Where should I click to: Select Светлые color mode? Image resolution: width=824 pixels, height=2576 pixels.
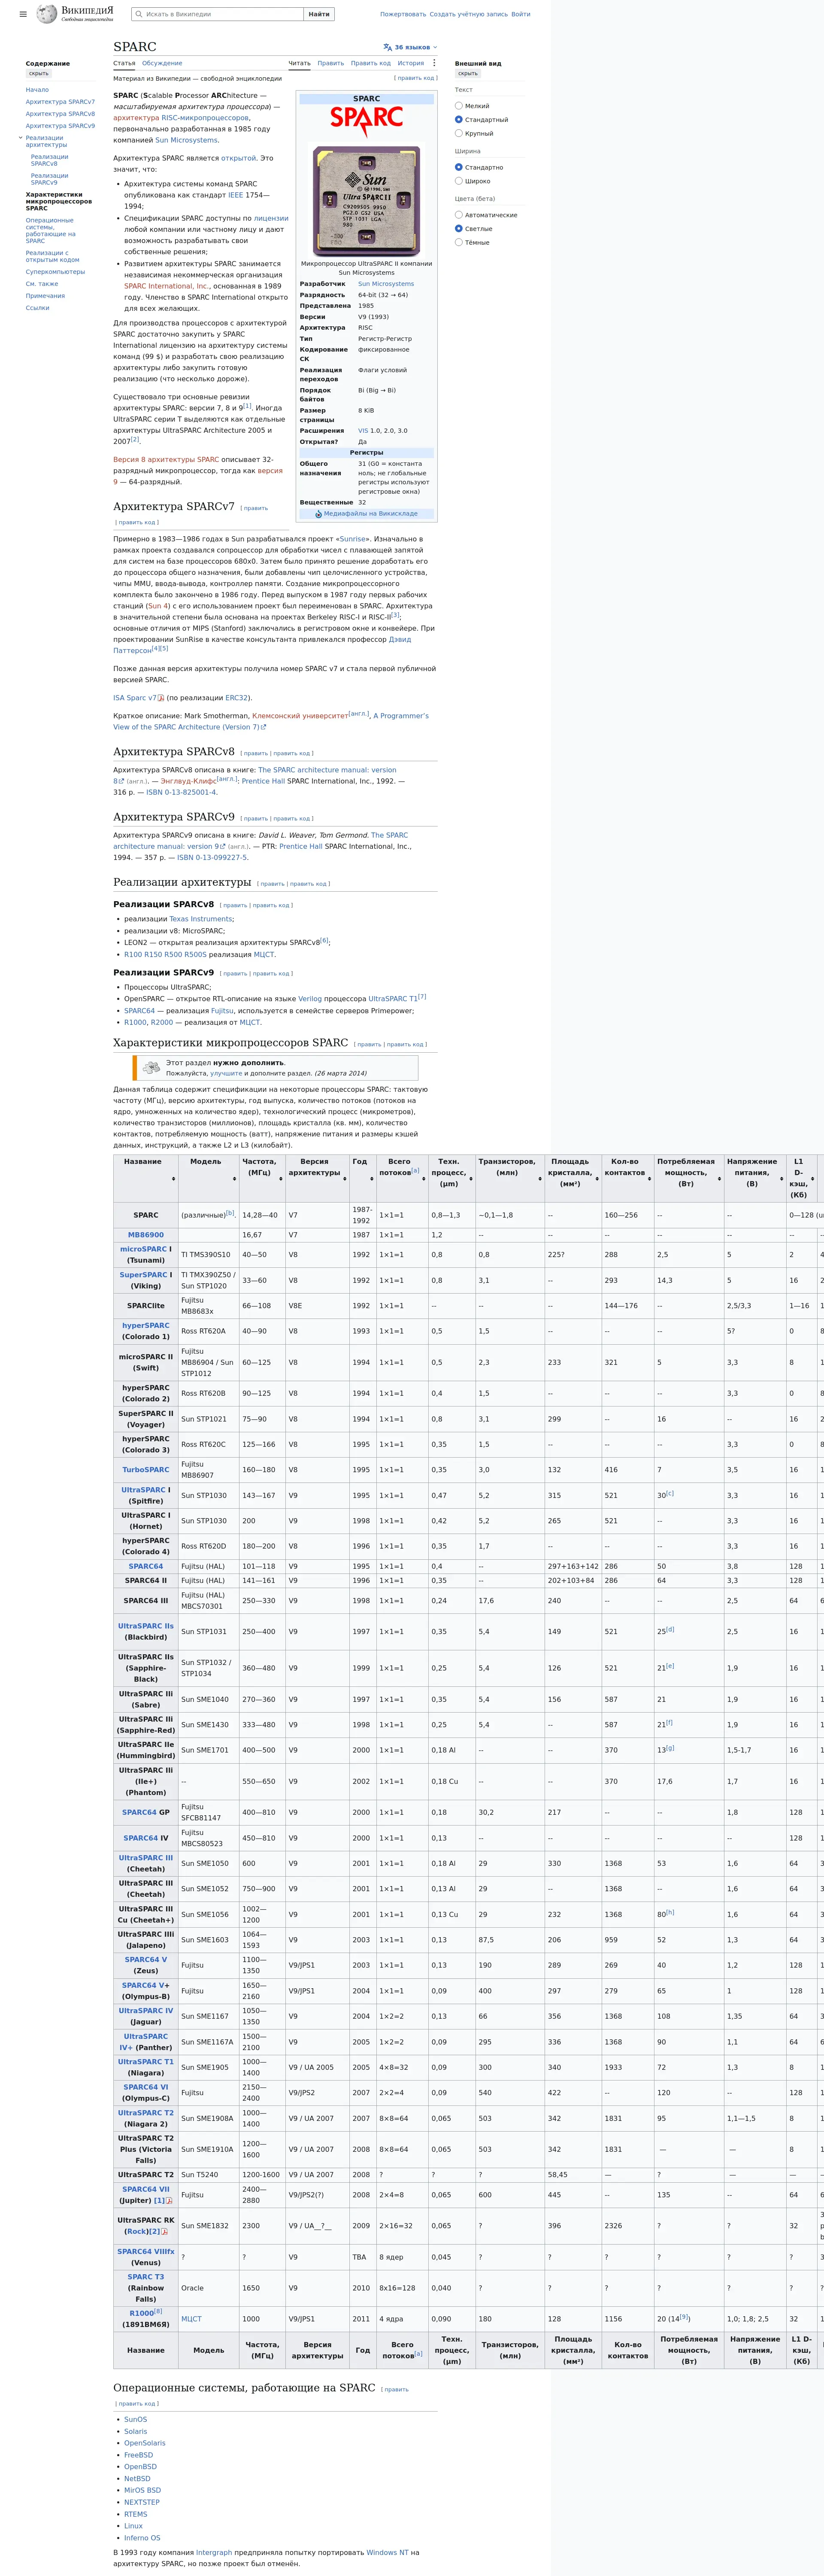tap(459, 228)
